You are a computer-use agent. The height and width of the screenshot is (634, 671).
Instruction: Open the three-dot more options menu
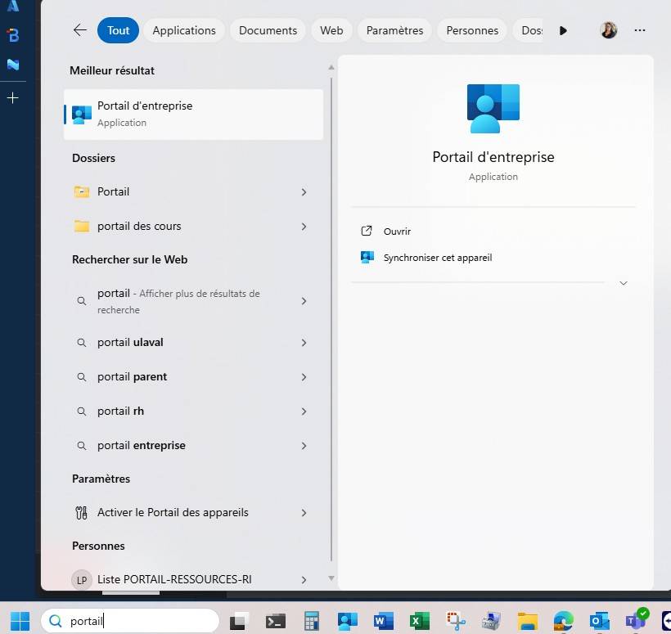click(x=640, y=30)
